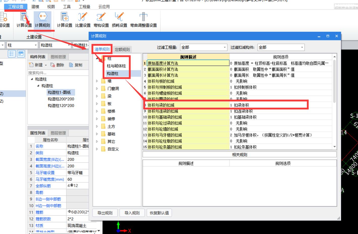The height and width of the screenshot is (234, 358).
Task: Open 过滤扣减构件 dropdown
Action: pyautogui.click(x=281, y=47)
